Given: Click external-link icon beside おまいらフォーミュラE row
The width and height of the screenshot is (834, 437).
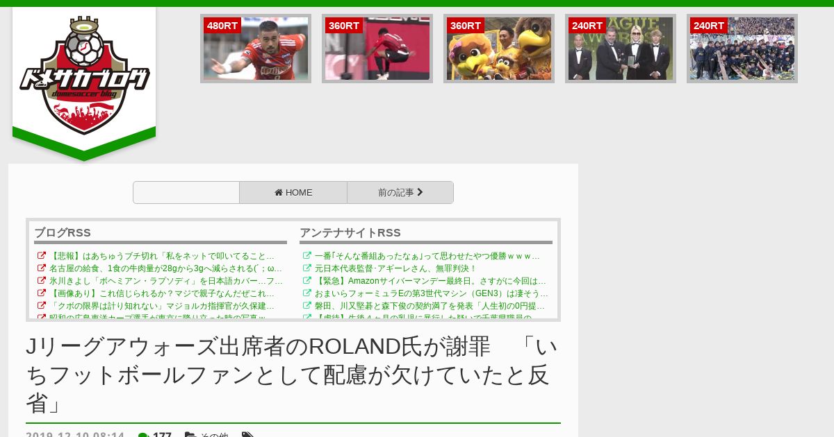Looking at the screenshot, I should [x=306, y=293].
